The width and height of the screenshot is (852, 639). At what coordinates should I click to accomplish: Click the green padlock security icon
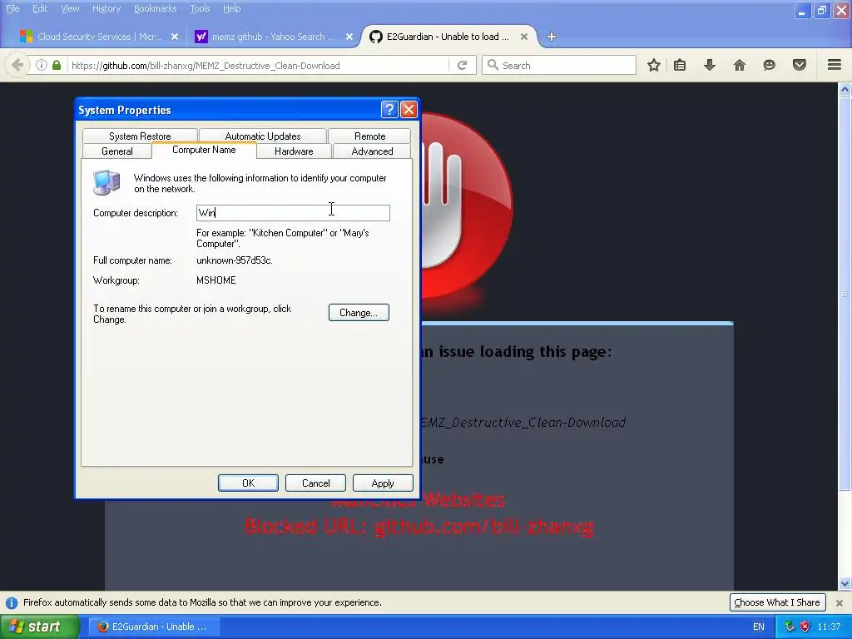pyautogui.click(x=57, y=65)
